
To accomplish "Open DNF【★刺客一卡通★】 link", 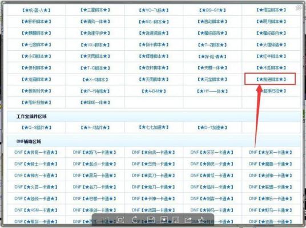I will coord(212,198).
